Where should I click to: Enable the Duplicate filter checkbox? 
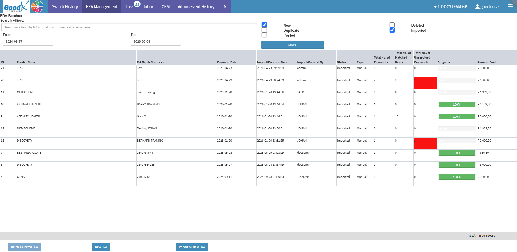[x=264, y=30]
